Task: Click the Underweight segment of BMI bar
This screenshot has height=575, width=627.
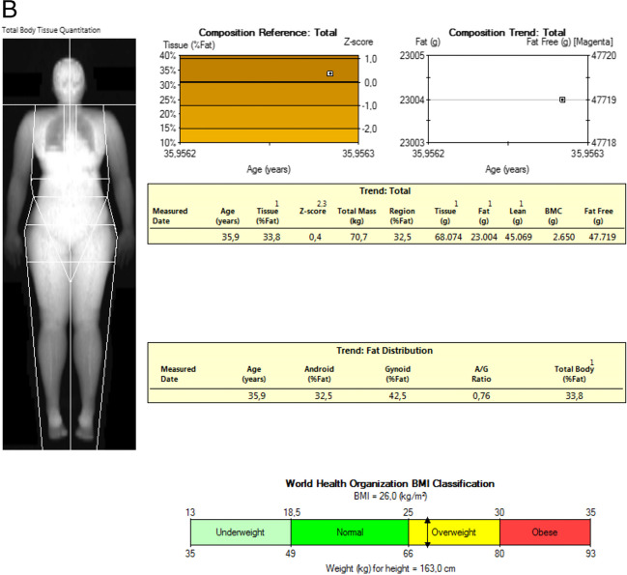Action: click(x=241, y=532)
